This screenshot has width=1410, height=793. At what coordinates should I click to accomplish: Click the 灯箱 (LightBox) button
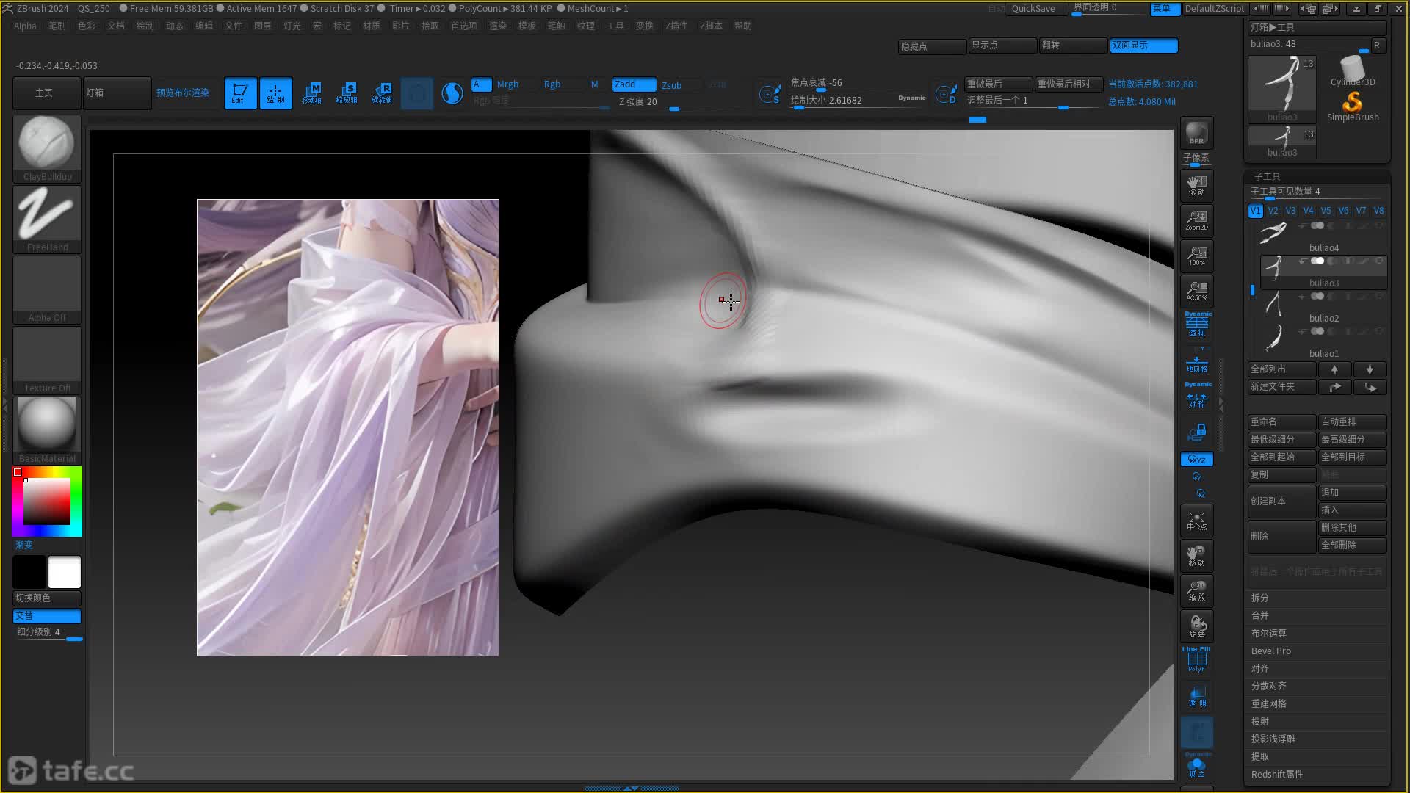117,93
